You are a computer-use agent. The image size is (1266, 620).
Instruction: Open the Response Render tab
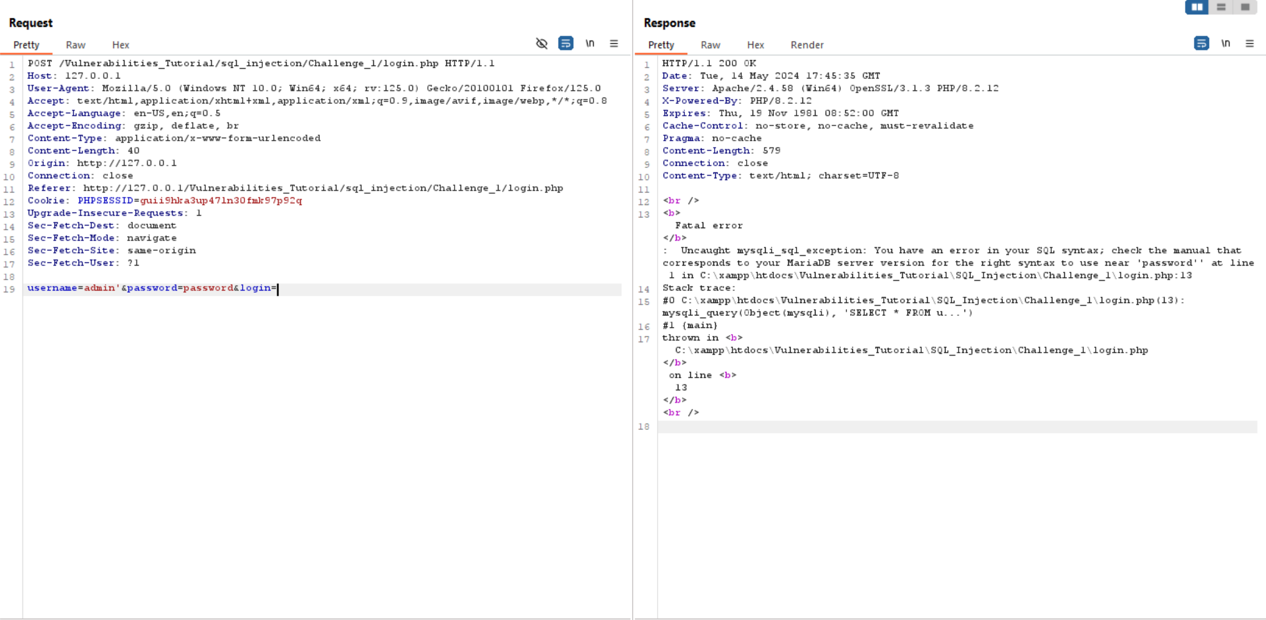pos(807,45)
